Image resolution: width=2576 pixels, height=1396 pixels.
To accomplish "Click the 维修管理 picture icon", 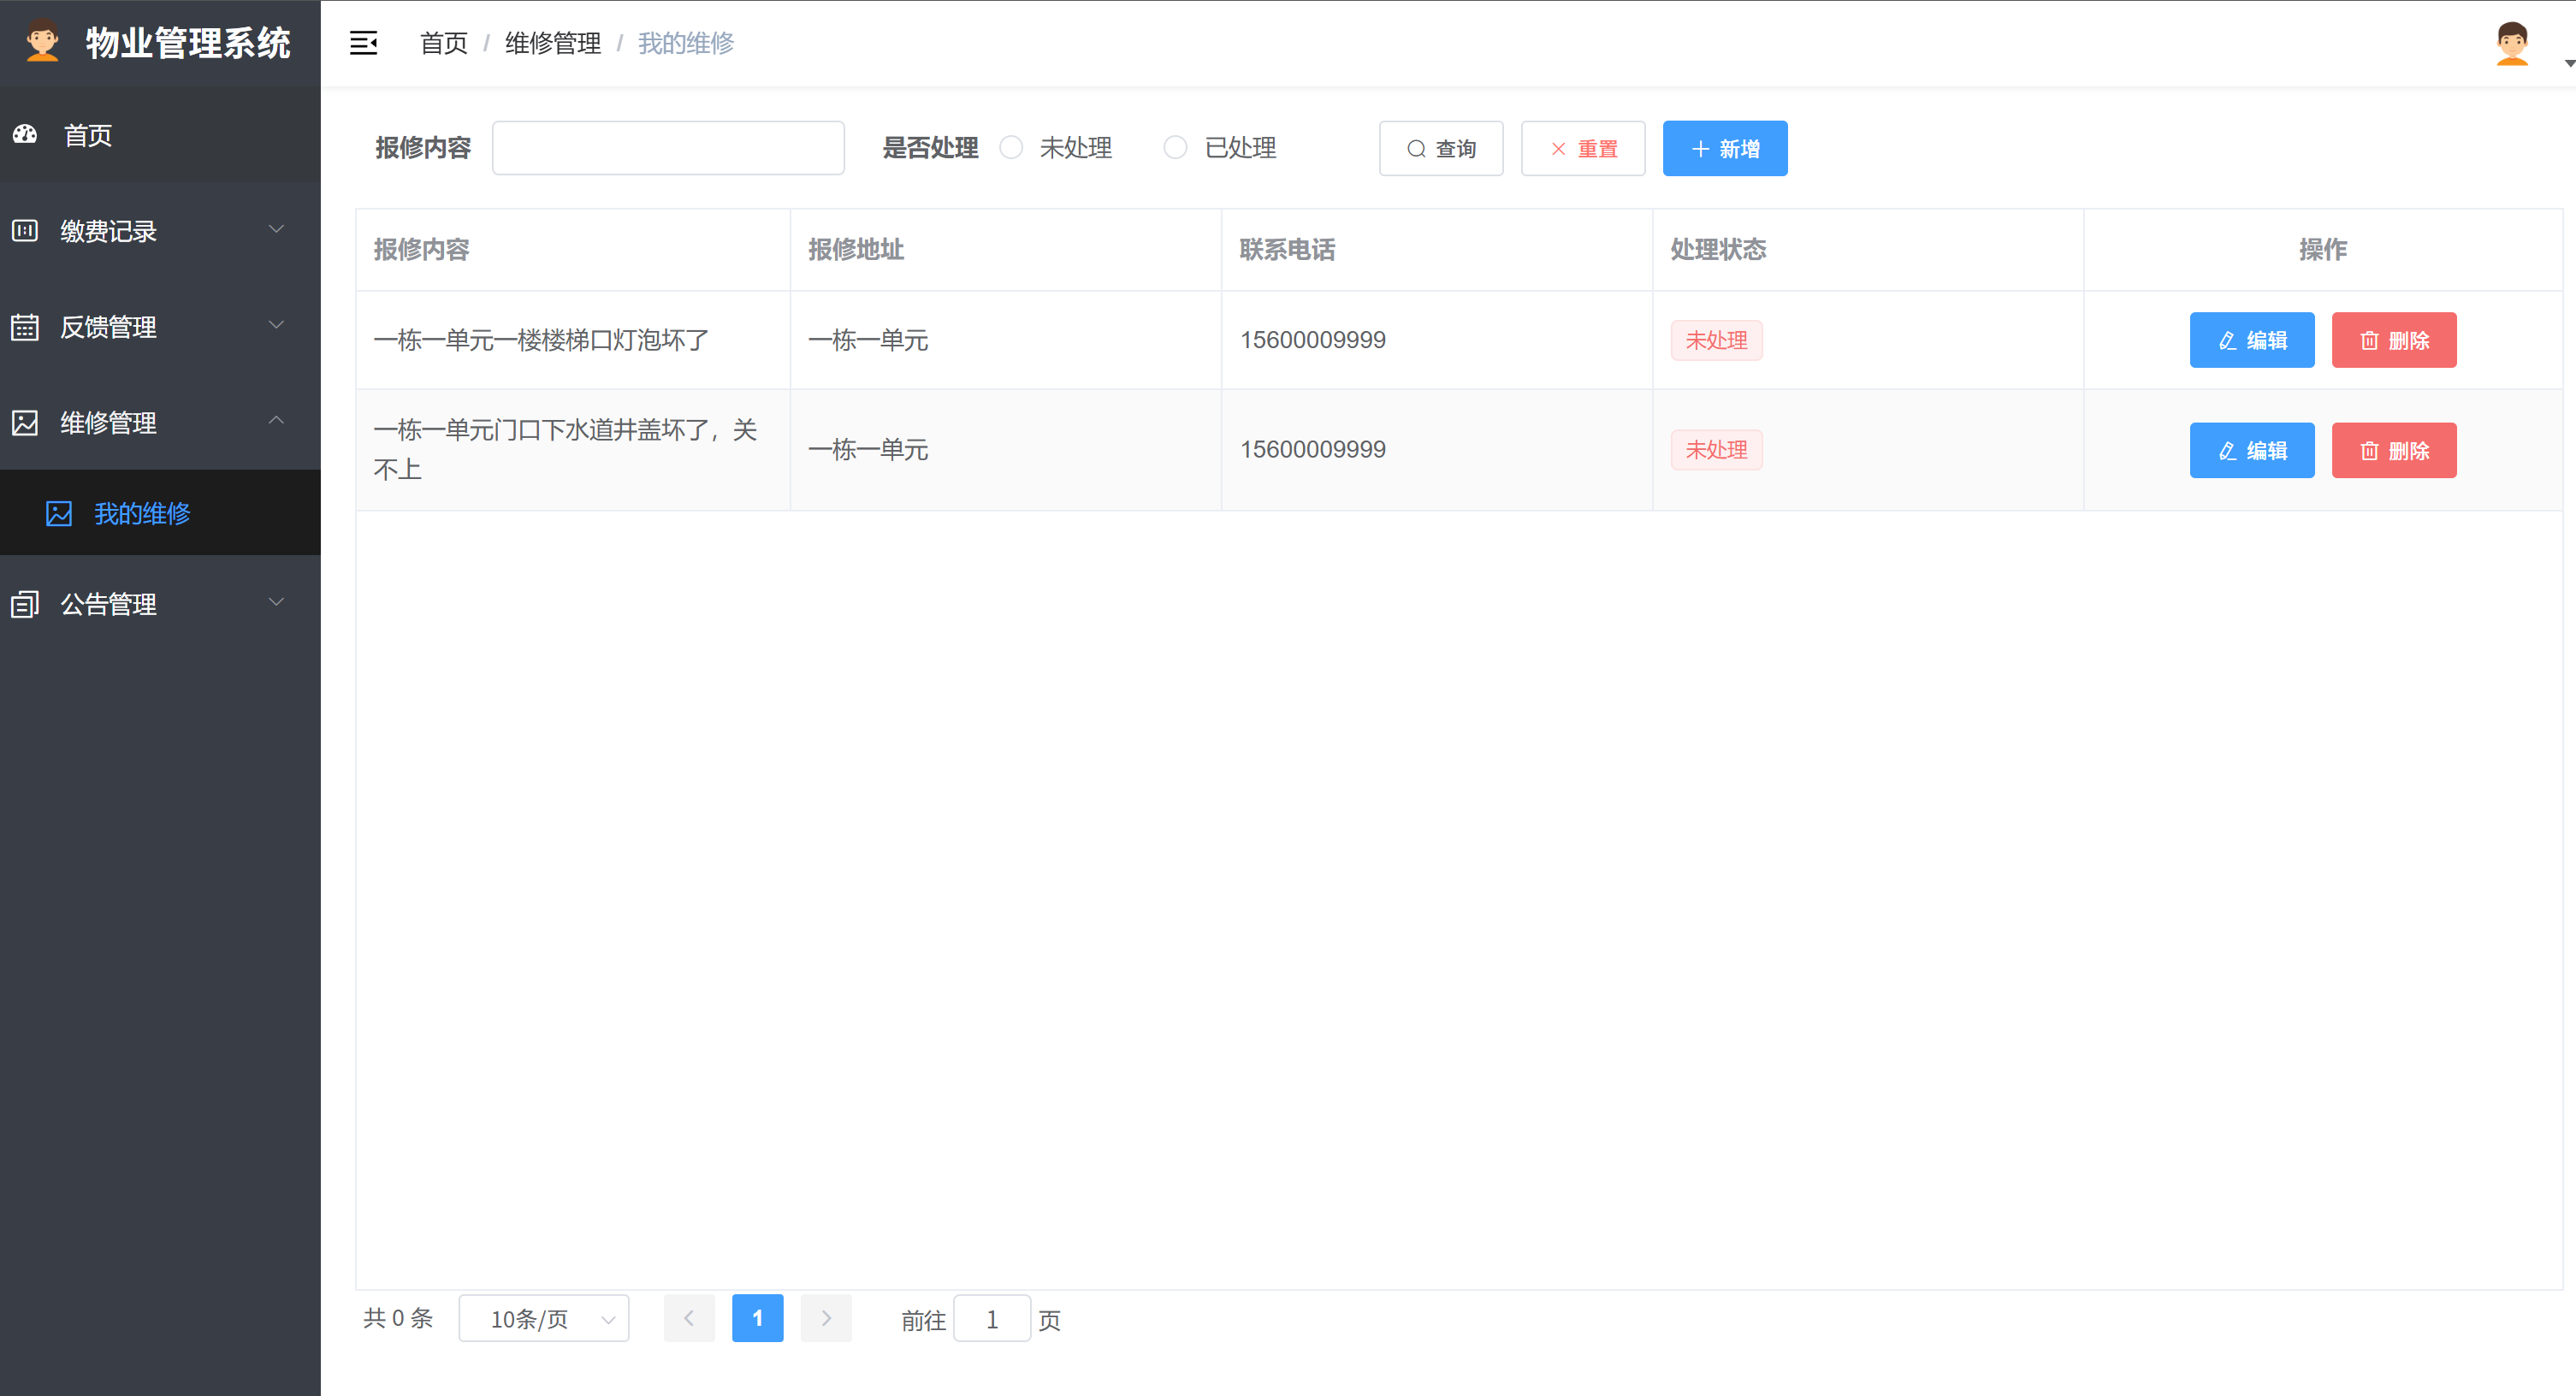I will tap(25, 423).
